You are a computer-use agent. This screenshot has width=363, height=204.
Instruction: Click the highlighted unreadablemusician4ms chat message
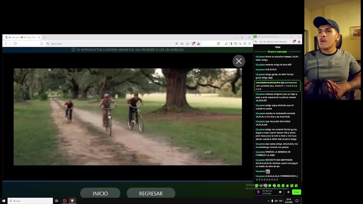point(277,86)
